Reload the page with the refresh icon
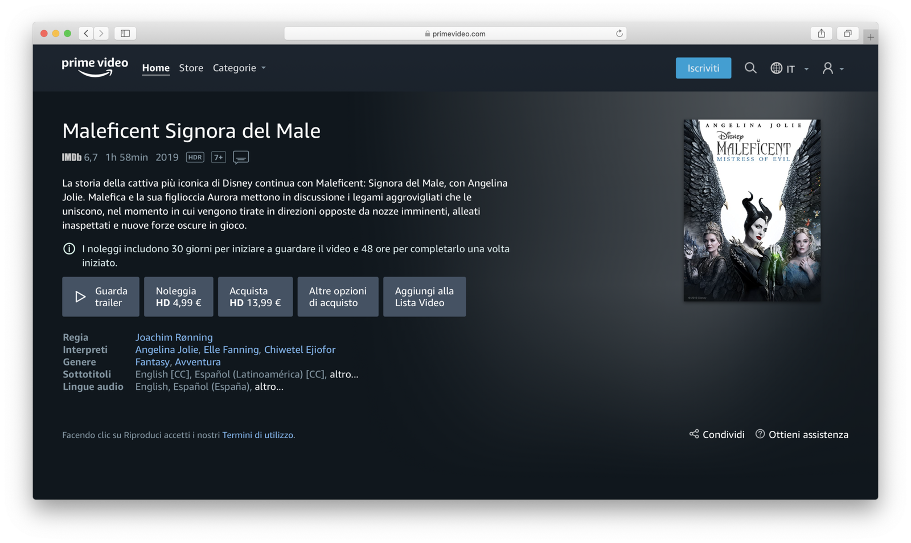The height and width of the screenshot is (543, 911). pyautogui.click(x=619, y=34)
